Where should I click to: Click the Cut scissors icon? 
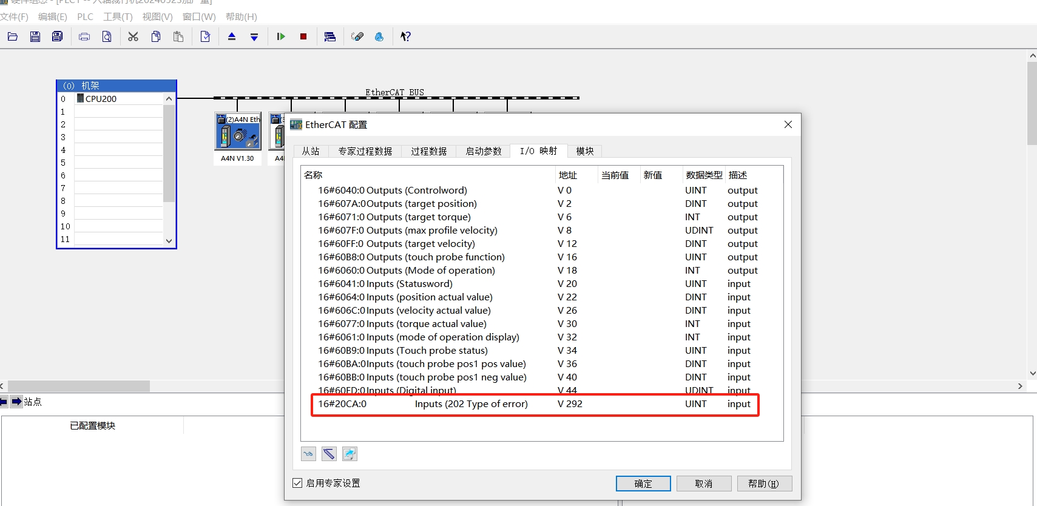[x=133, y=36]
